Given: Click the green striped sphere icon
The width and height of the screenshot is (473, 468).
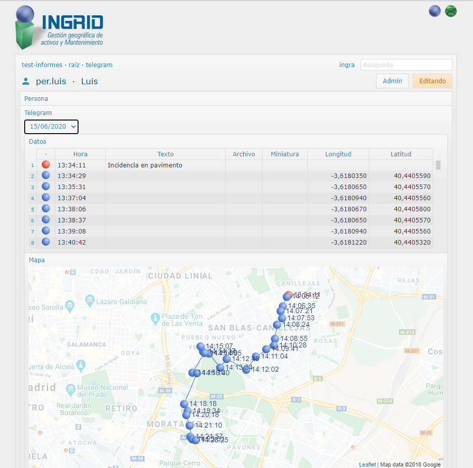Looking at the screenshot, I should [451, 11].
